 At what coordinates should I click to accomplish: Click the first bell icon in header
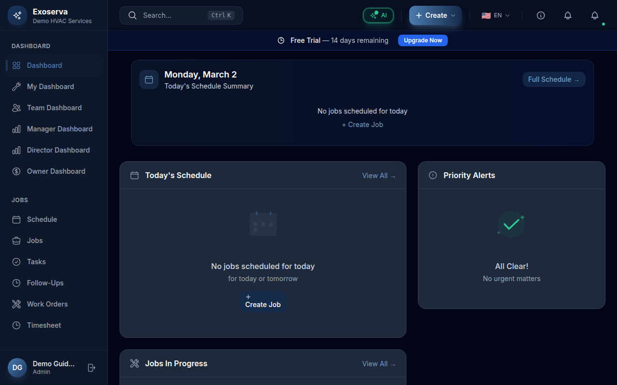point(568,15)
